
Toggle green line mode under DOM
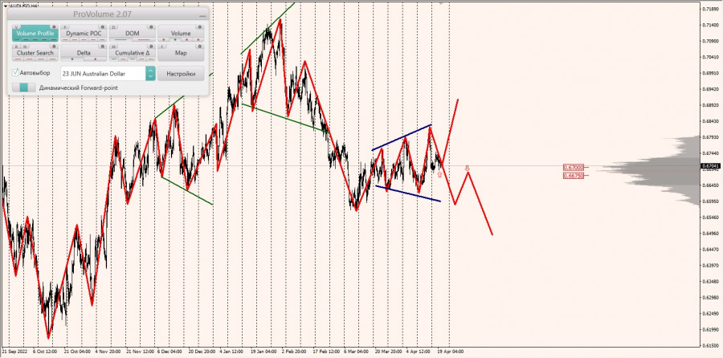click(x=120, y=39)
